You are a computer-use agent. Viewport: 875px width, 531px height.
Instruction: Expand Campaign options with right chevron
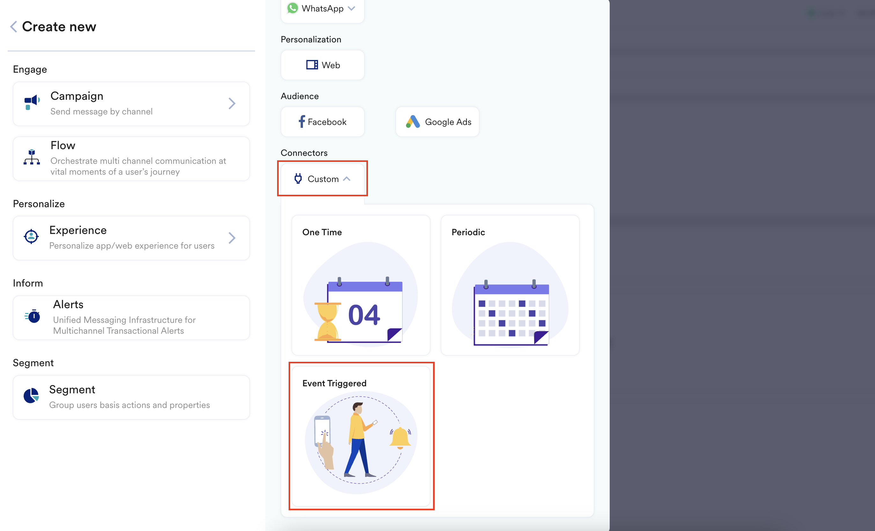[232, 104]
